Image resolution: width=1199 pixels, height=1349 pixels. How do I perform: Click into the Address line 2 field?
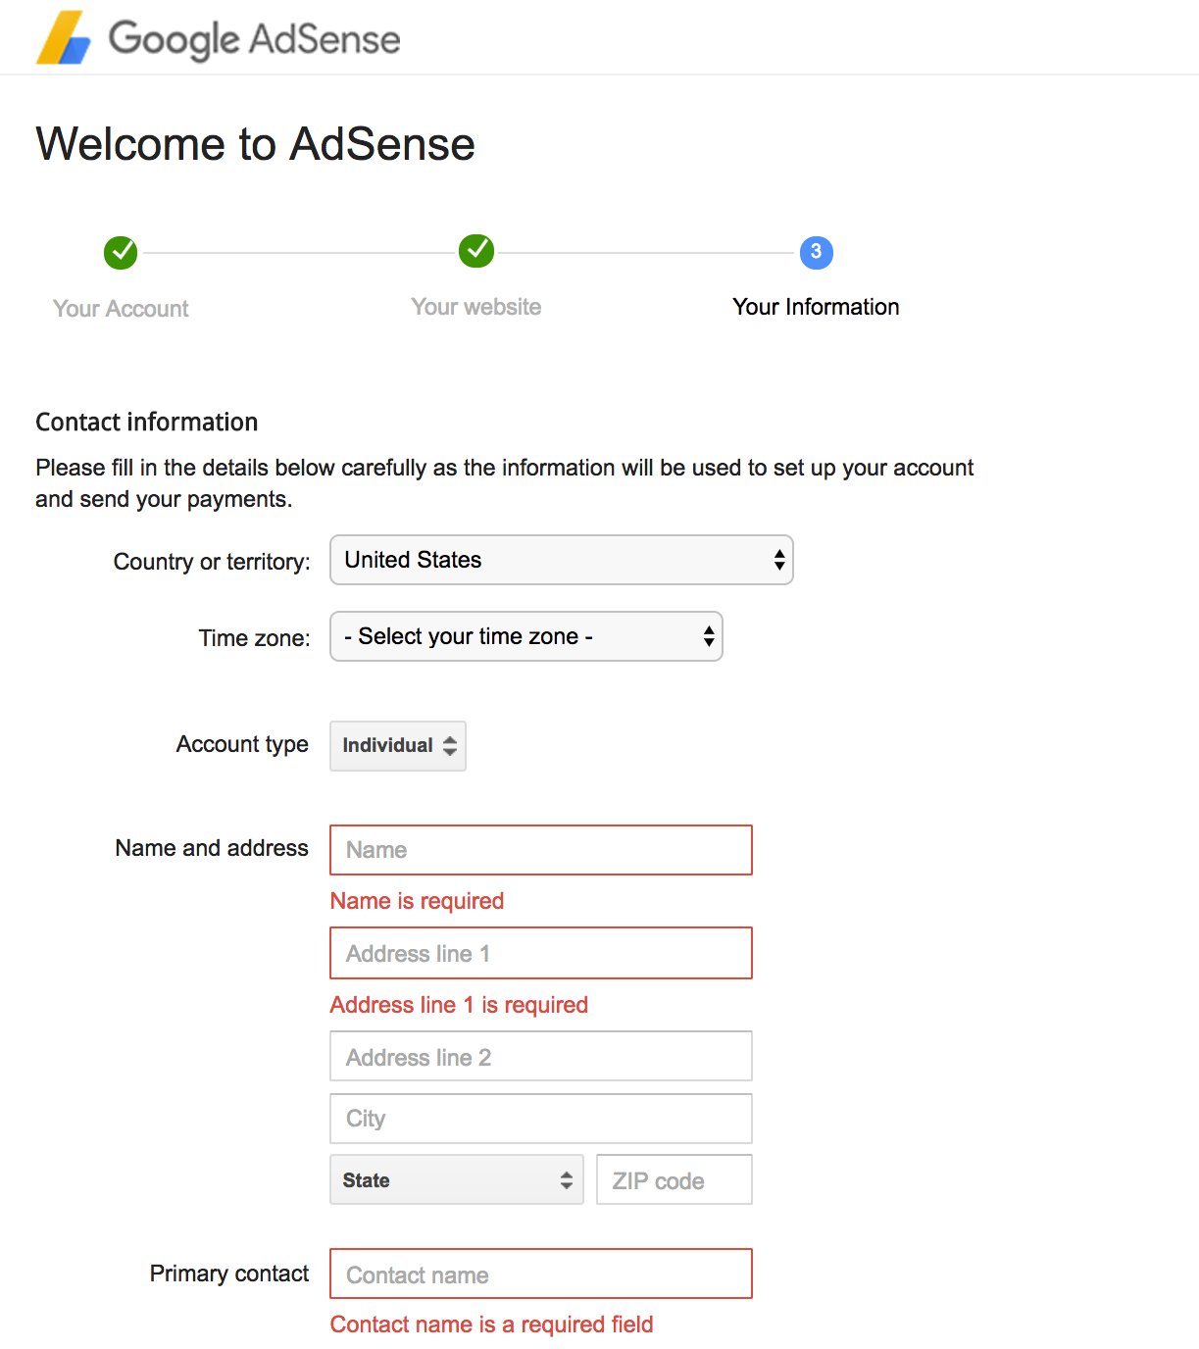541,1056
